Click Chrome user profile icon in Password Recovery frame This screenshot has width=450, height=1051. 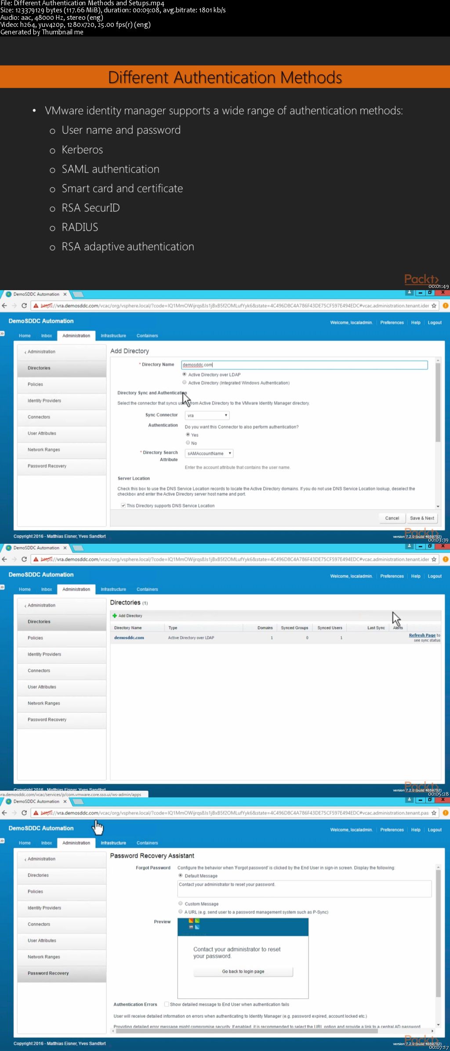click(x=409, y=800)
